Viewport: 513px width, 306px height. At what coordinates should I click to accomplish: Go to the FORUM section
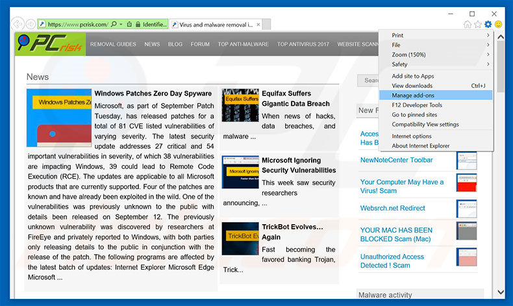200,44
